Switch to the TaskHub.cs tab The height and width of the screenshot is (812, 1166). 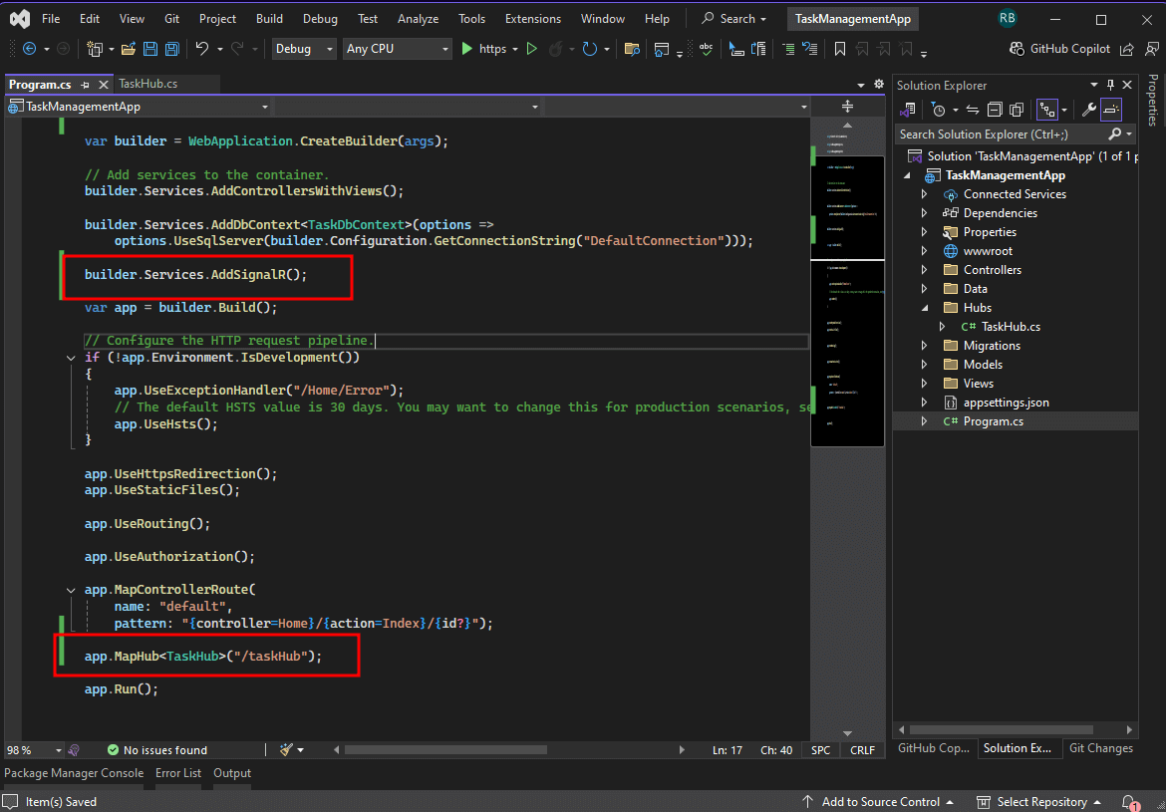147,84
